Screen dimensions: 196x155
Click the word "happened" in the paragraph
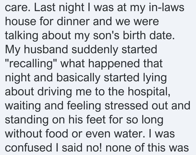pos(114,64)
